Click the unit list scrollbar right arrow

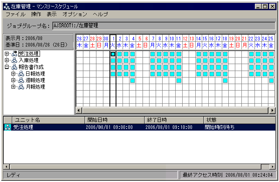click(272, 167)
